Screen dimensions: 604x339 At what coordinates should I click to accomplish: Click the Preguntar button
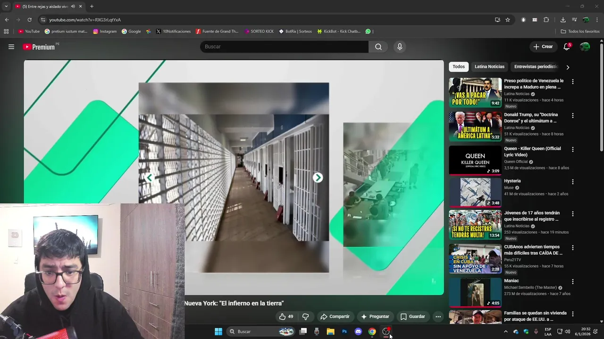tap(375, 316)
